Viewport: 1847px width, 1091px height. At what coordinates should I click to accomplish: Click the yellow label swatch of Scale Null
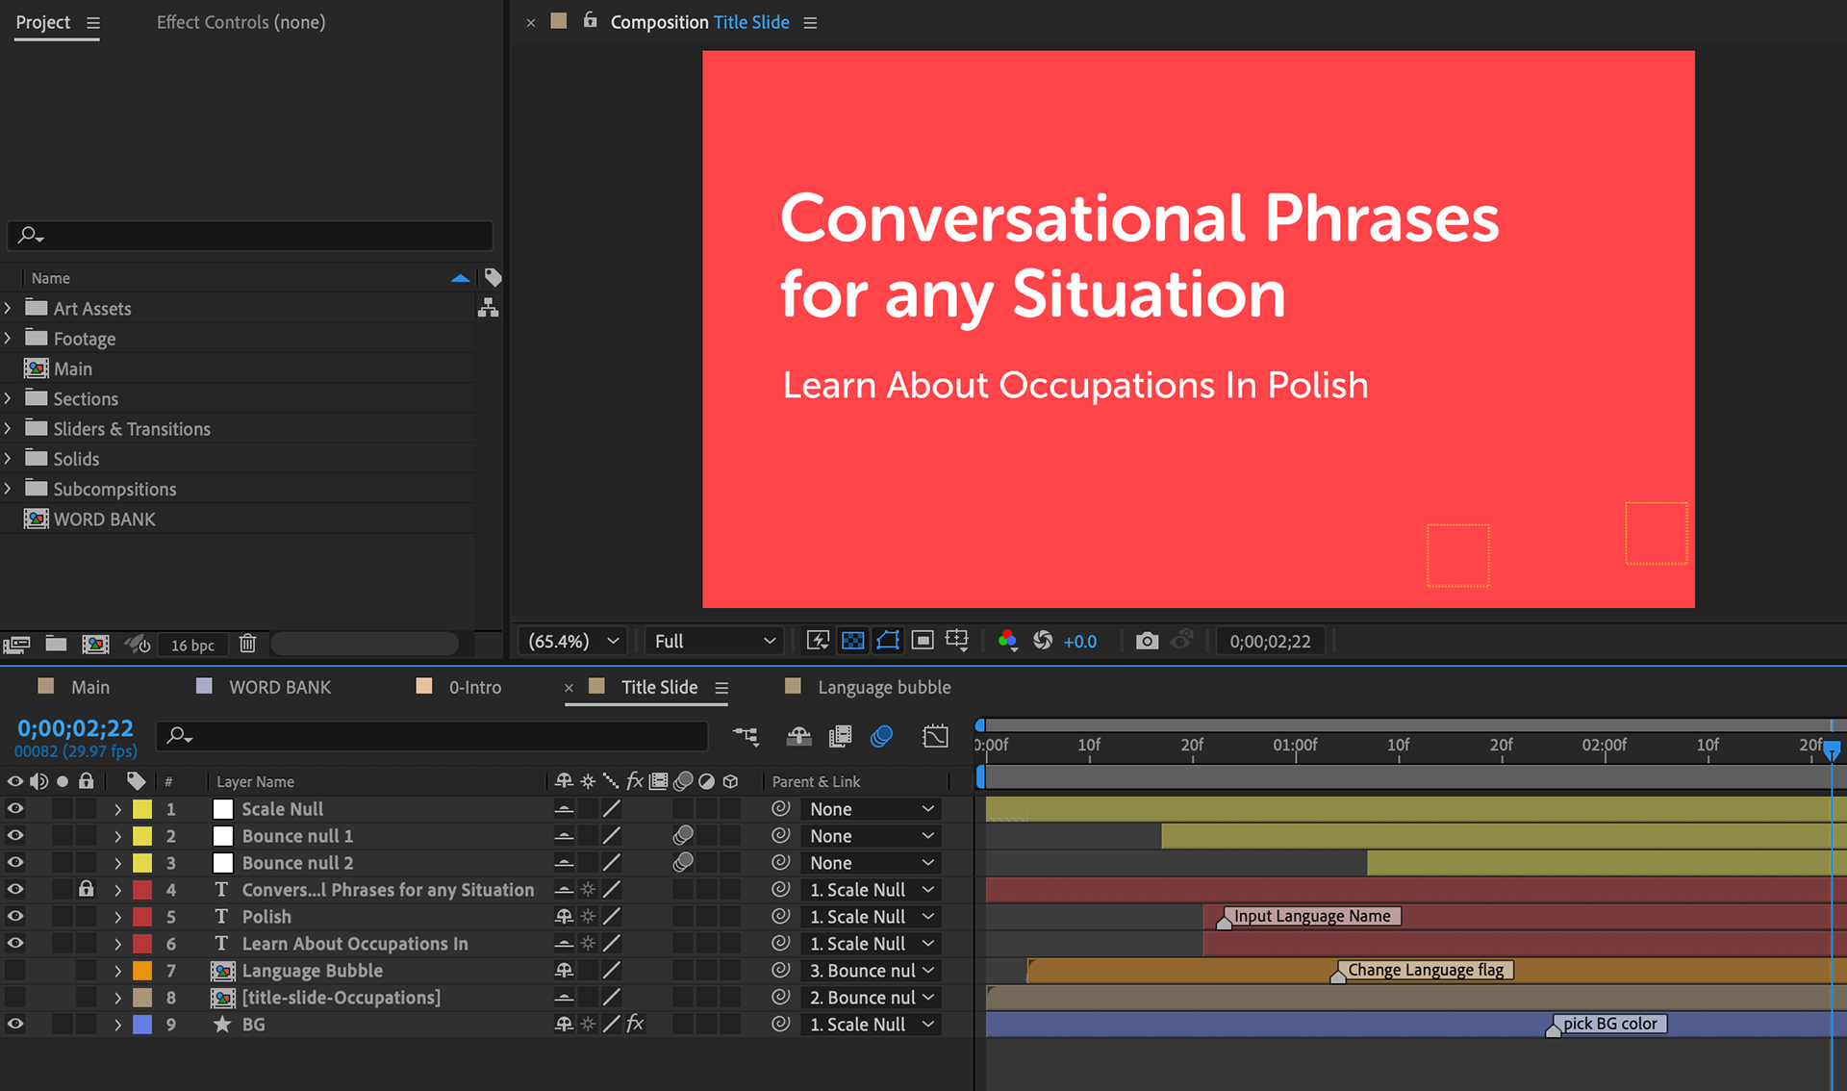[x=142, y=809]
